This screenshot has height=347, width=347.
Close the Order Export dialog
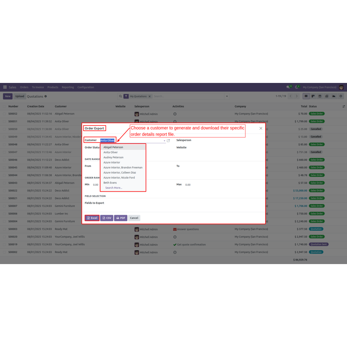point(261,128)
